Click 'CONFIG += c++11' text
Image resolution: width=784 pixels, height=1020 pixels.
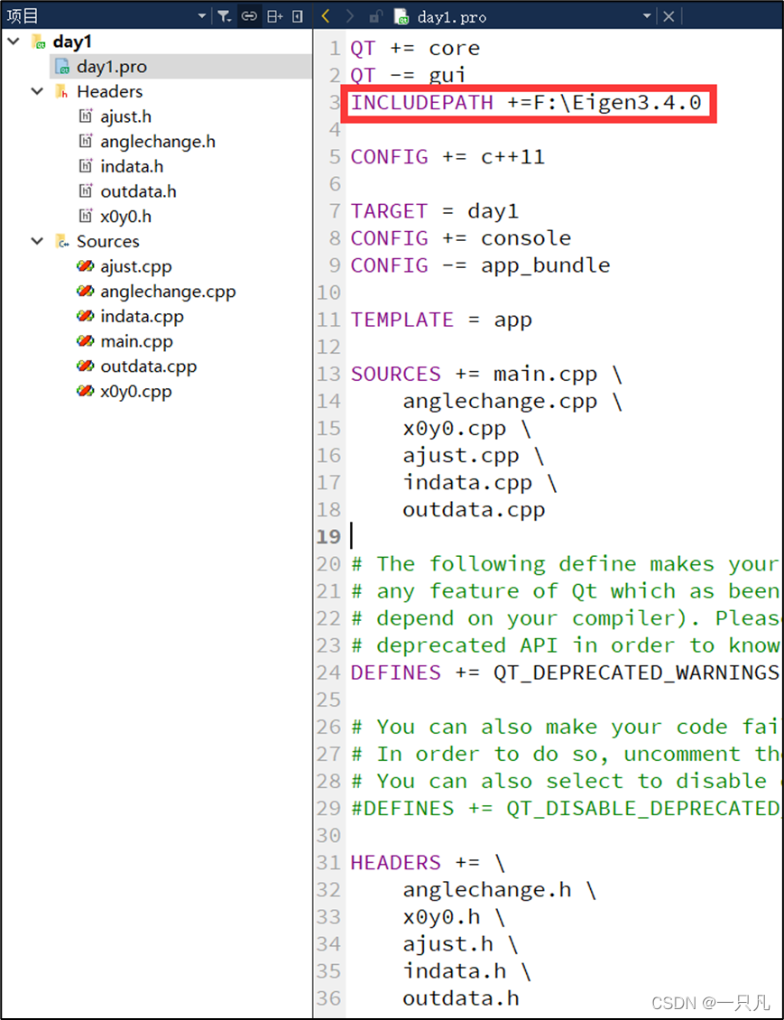[447, 157]
